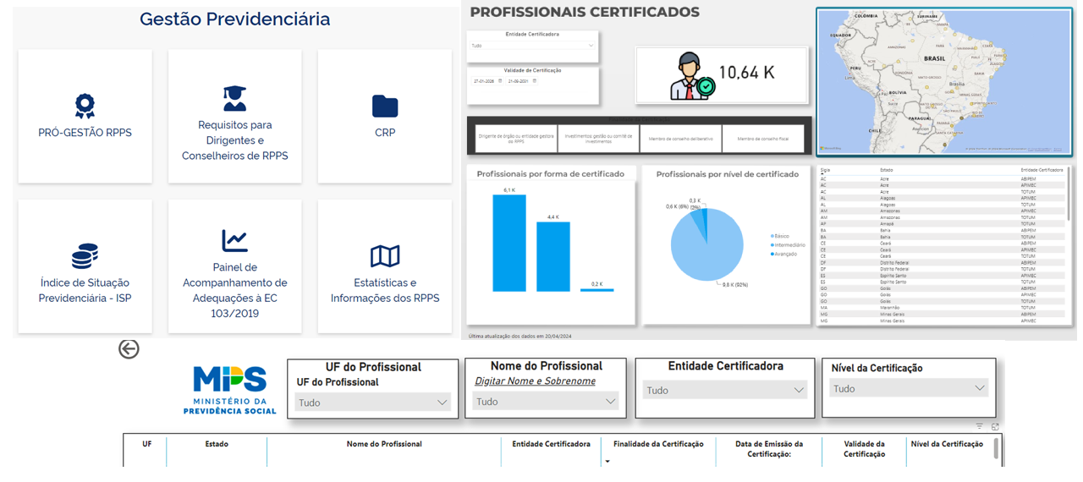
Task: Click the MPS Ministério da Previdência Social logo
Action: [230, 390]
